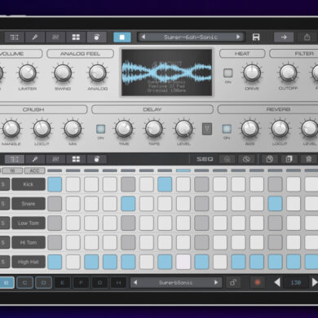Toggle the delay sync icon beside LEVEL

pos(207,129)
